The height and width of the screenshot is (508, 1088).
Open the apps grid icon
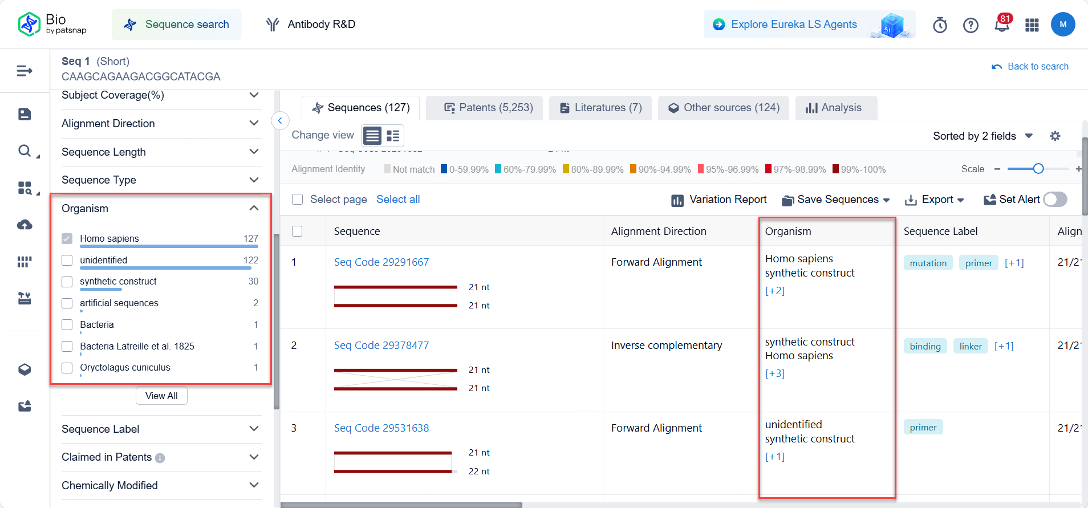(1032, 25)
